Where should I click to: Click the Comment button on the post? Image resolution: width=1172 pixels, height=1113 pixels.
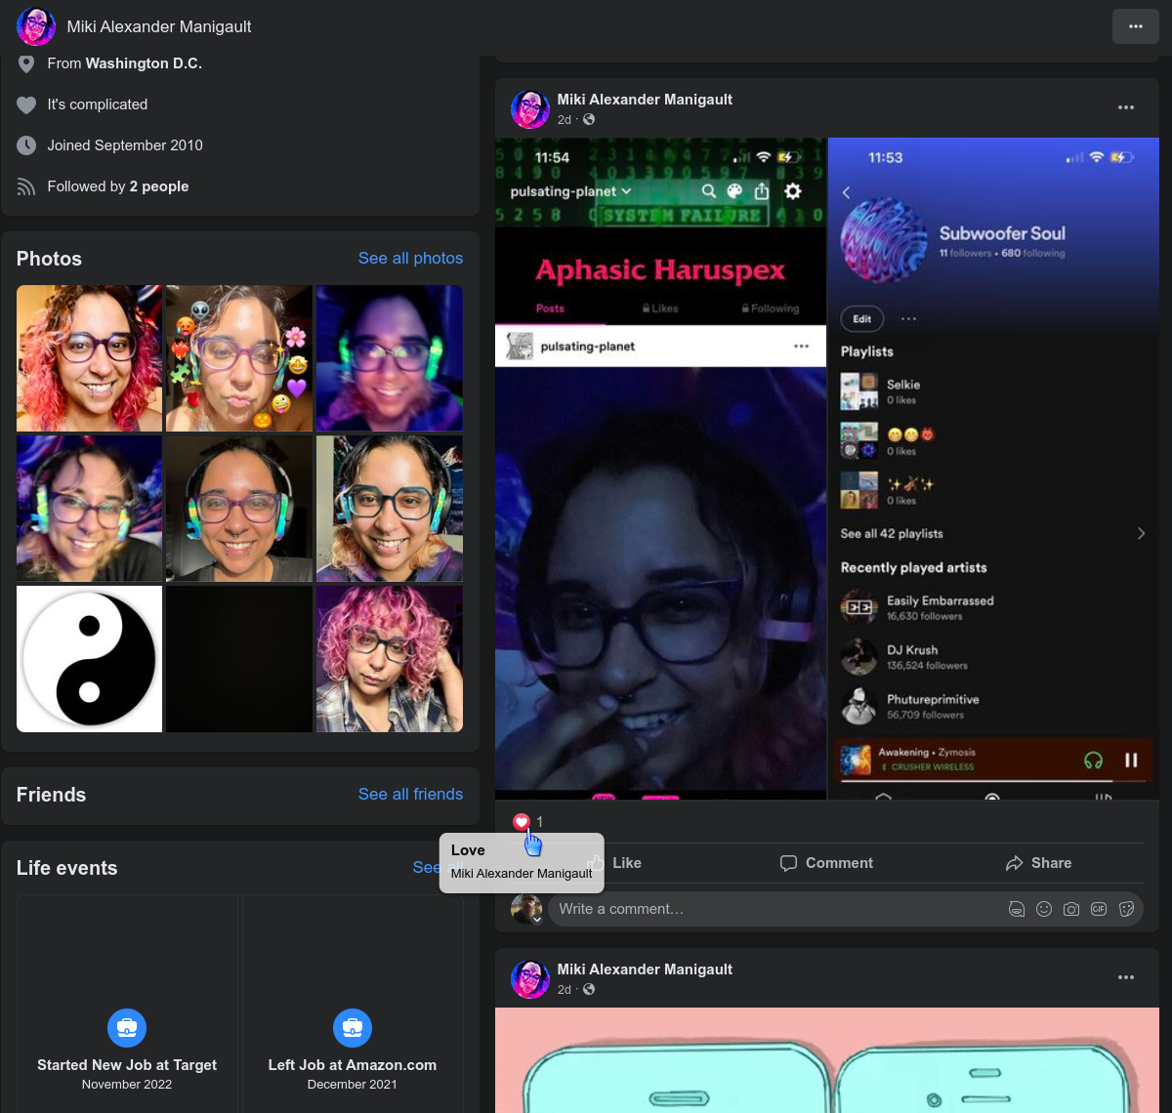[x=826, y=863]
